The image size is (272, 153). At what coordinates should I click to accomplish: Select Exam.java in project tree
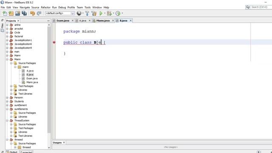(32, 78)
